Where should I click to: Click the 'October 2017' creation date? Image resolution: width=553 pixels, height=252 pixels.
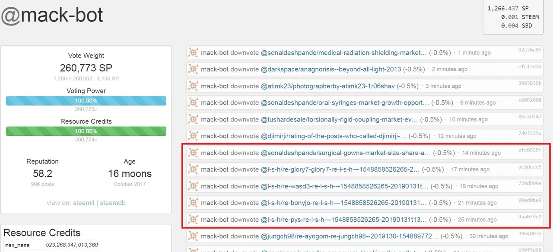click(x=130, y=184)
